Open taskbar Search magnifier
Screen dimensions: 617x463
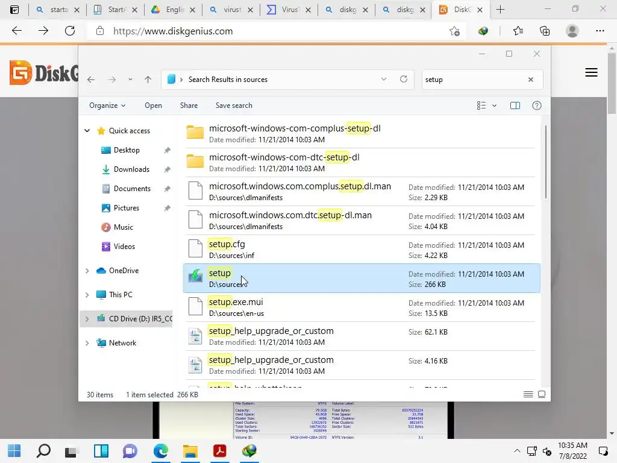click(x=43, y=451)
